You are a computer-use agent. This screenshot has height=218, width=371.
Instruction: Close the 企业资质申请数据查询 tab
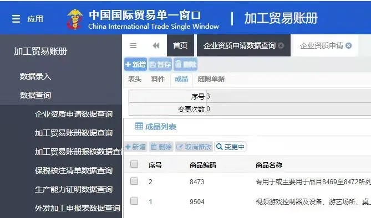click(x=281, y=45)
